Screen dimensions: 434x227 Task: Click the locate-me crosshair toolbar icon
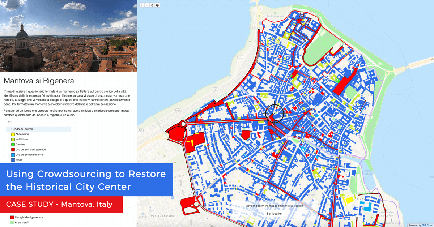tap(152, 5)
